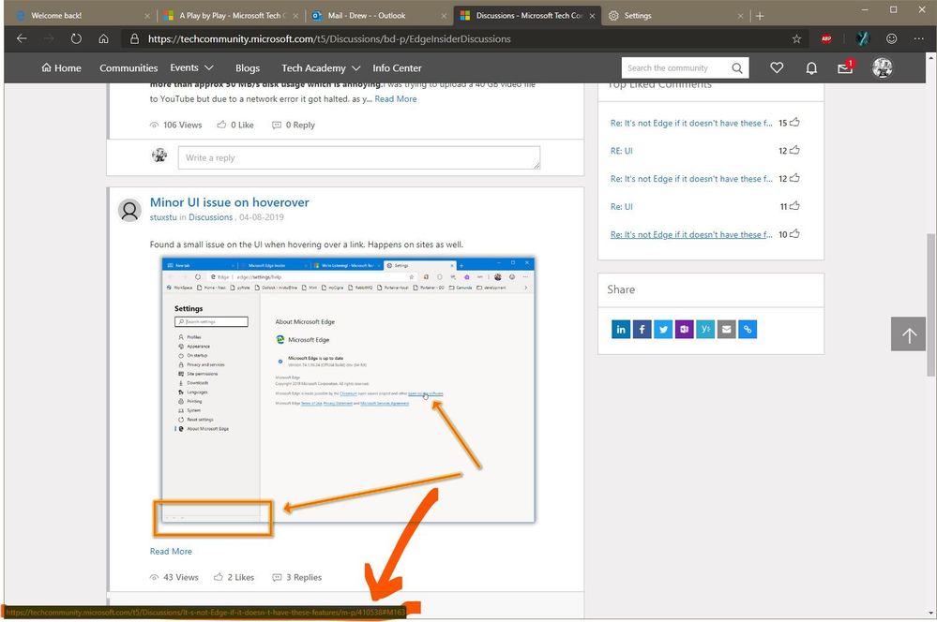Copy the page link with the chain icon
This screenshot has height=622, width=937.
(x=748, y=329)
